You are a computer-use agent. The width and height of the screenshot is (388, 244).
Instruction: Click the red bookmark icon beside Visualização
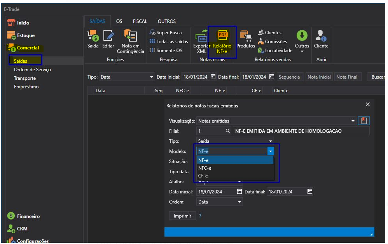pos(364,121)
